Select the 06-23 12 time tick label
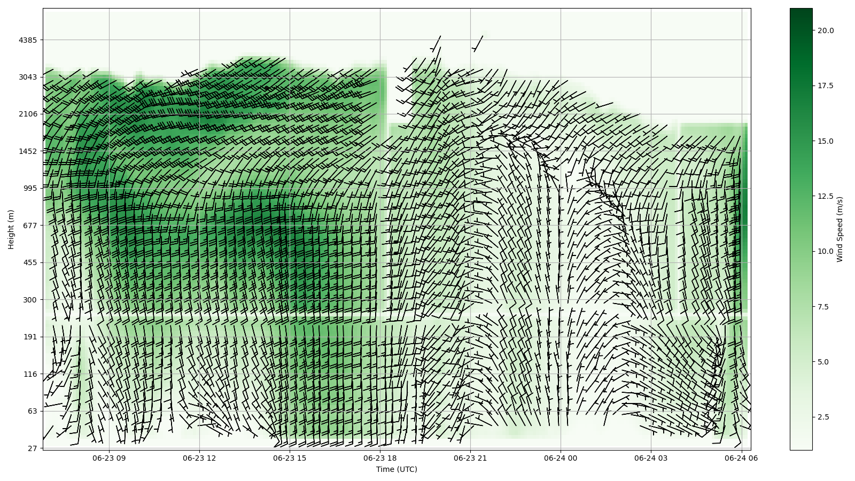 [199, 458]
